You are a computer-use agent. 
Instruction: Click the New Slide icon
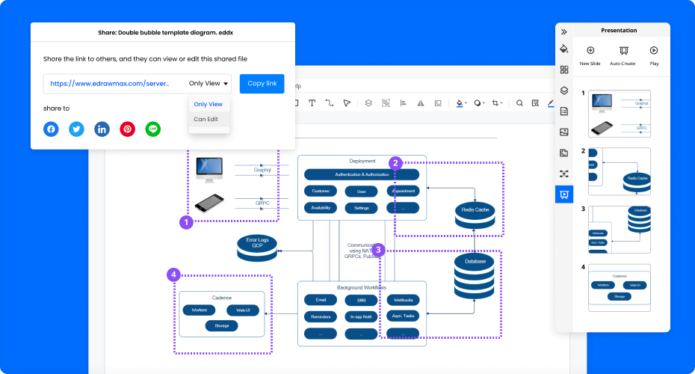pyautogui.click(x=590, y=51)
